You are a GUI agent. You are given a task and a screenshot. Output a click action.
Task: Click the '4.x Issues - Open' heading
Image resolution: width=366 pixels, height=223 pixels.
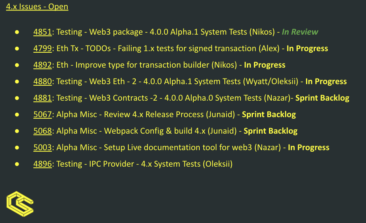[37, 7]
